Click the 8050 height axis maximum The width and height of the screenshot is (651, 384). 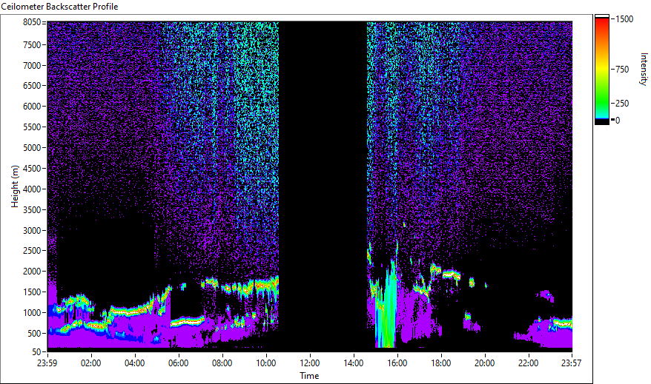[32, 22]
